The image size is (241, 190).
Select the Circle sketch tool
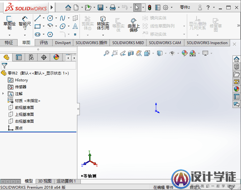[x=50, y=18]
